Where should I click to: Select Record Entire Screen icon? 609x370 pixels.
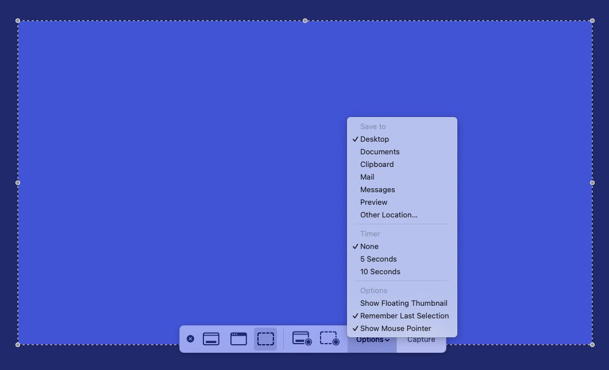tap(302, 338)
